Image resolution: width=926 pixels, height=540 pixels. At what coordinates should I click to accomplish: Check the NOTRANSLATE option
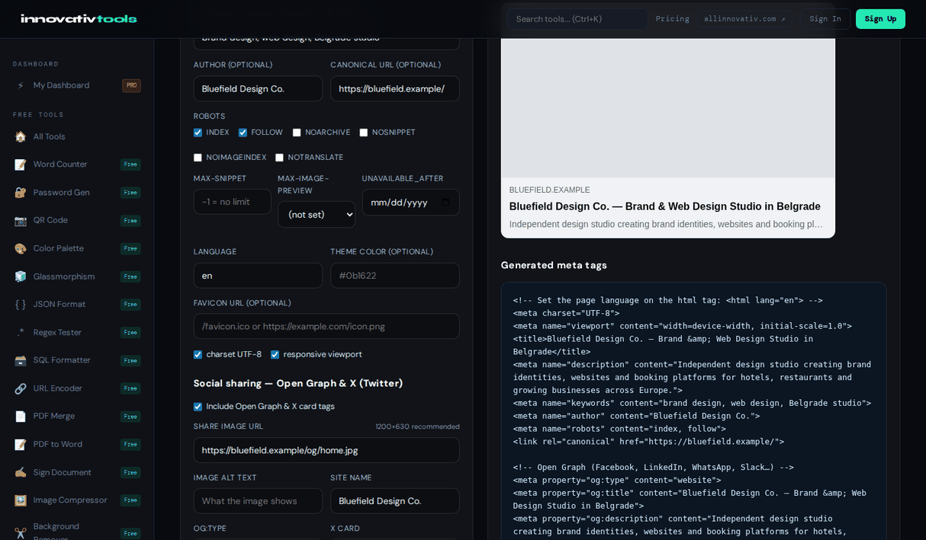pyautogui.click(x=279, y=158)
